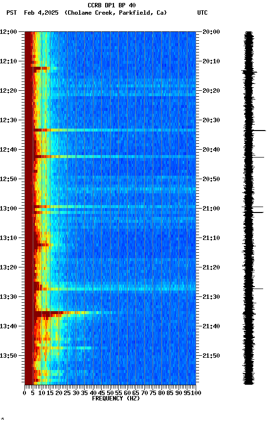Image resolution: width=270 pixels, height=424 pixels.
Task: Click the 20:00 UTC time label
Action: [211, 32]
